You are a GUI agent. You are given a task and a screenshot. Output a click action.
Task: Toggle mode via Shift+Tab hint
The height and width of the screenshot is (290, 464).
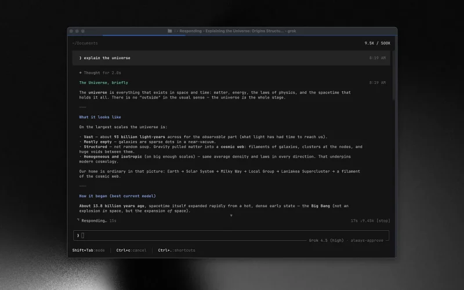(89, 251)
